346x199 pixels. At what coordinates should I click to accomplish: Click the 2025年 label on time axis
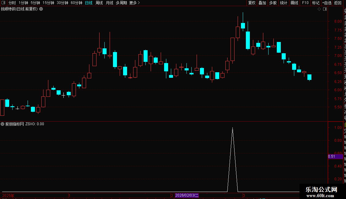(x=8, y=195)
